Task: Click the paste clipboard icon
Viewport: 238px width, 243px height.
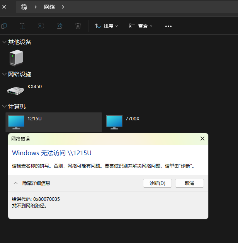Action: [x=22, y=26]
